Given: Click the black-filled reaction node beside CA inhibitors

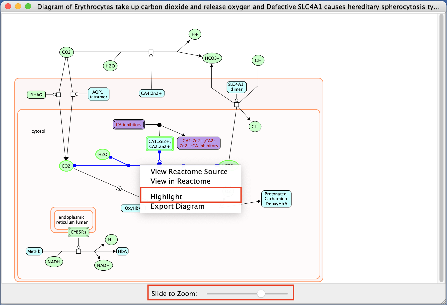Looking at the screenshot, I should [159, 125].
